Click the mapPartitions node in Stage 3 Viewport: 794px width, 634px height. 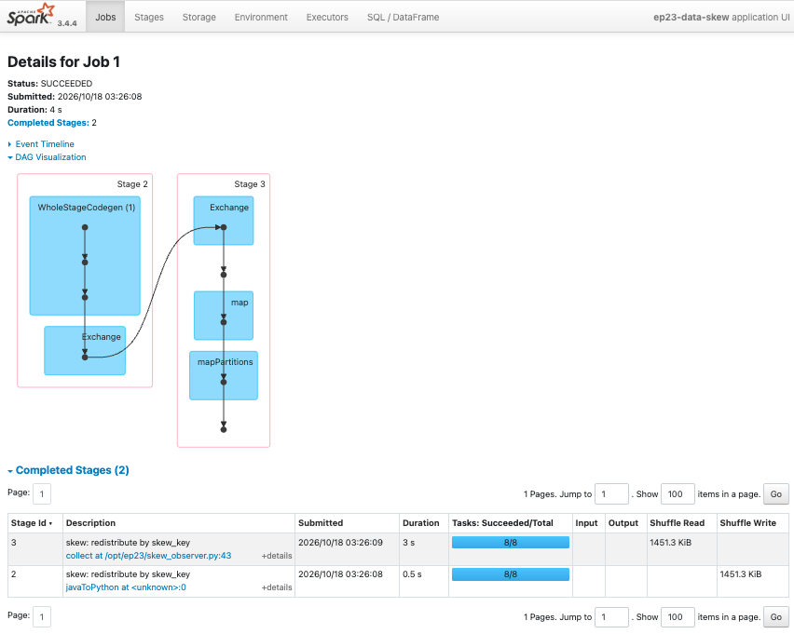click(x=224, y=375)
